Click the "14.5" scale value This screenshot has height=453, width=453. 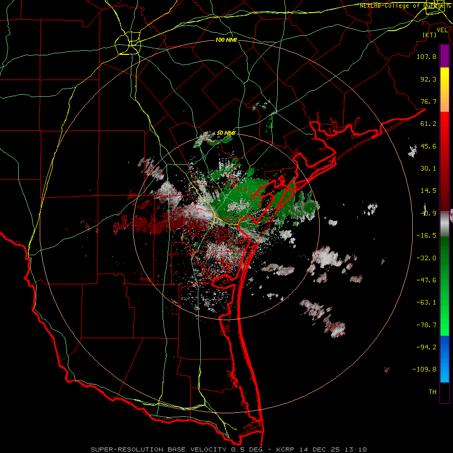(428, 191)
